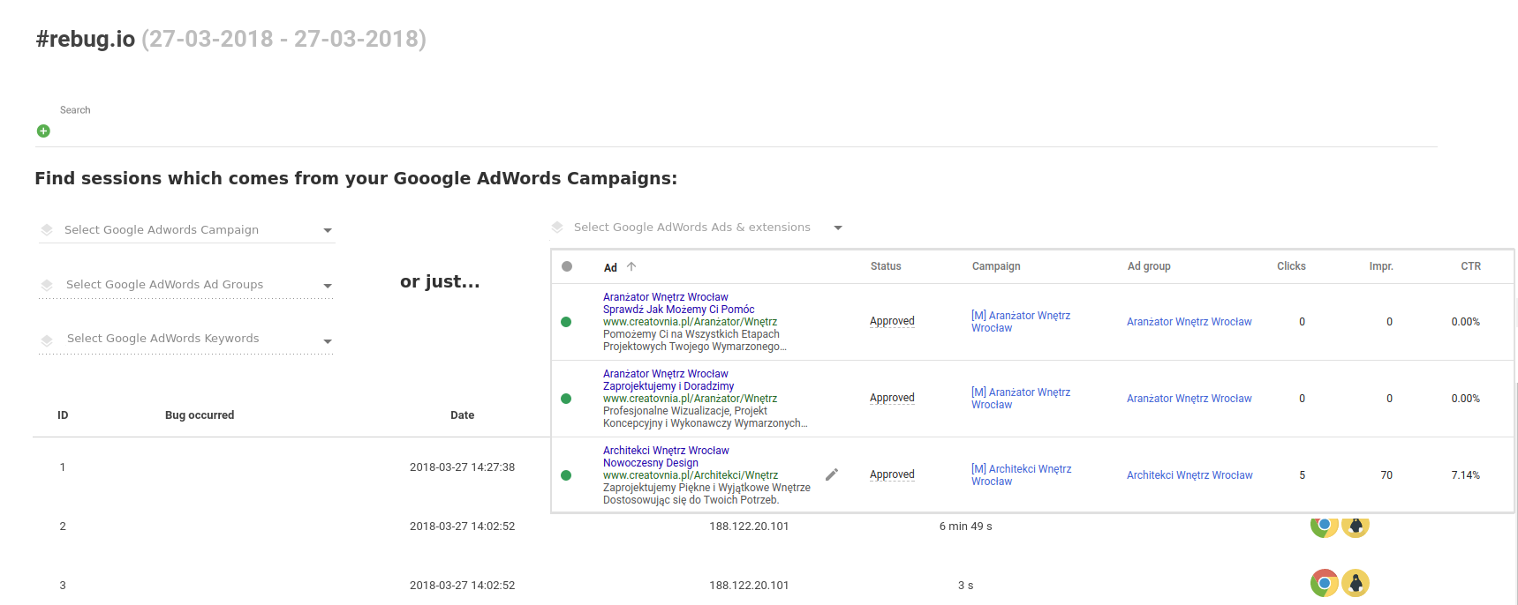Click Linux penguin icon in session row 3
1518x605 pixels.
coord(1356,583)
